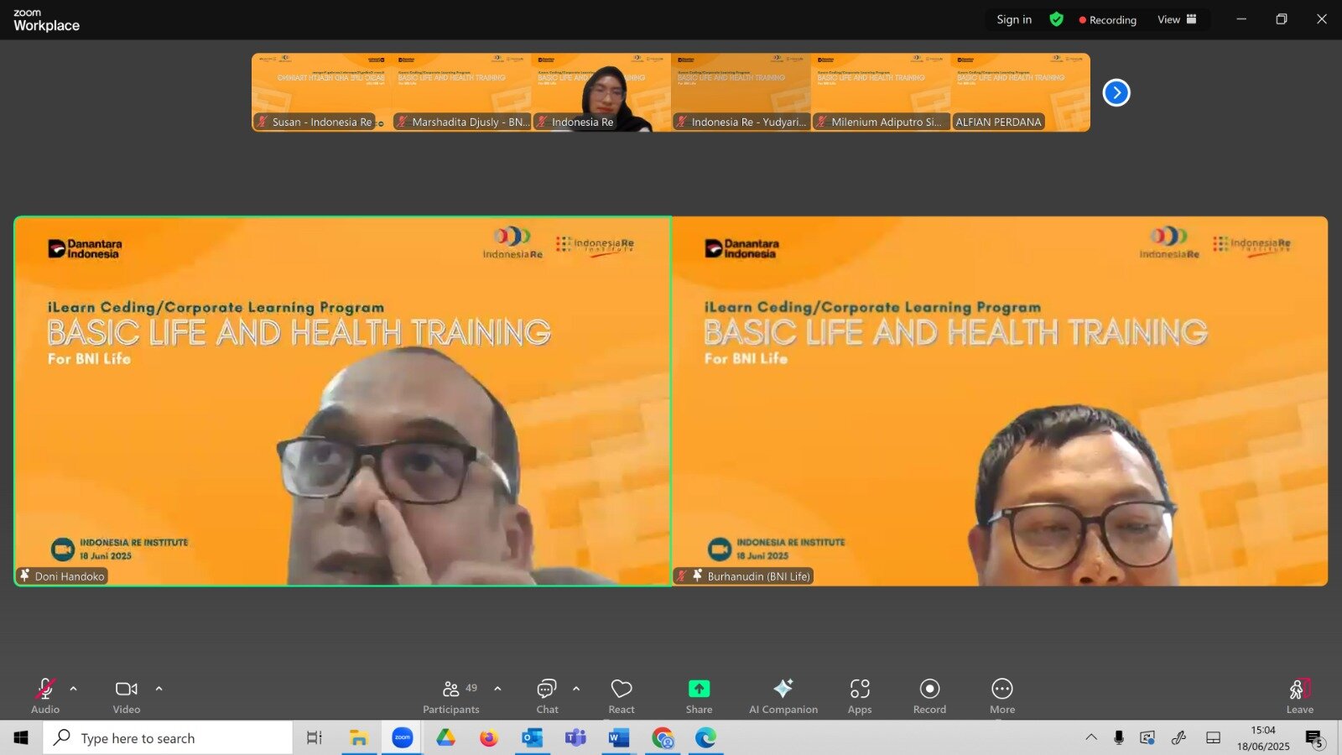Open Windows Start menu
This screenshot has width=1342, height=755.
[21, 737]
